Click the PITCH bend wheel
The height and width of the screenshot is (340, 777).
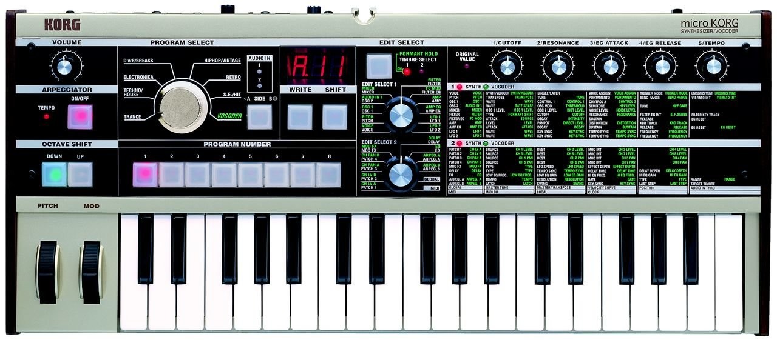click(47, 272)
